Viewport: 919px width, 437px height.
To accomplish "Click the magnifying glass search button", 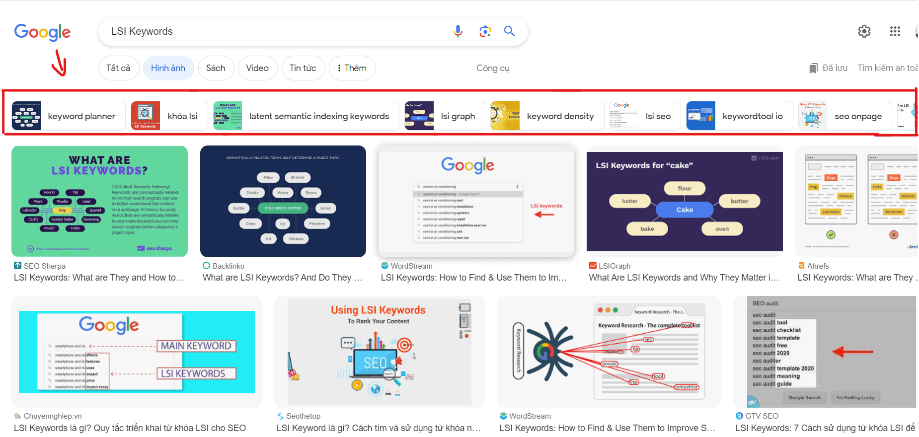I will pyautogui.click(x=509, y=31).
